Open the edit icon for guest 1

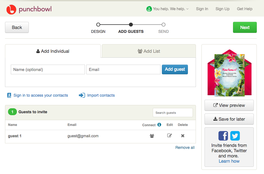click(x=169, y=136)
